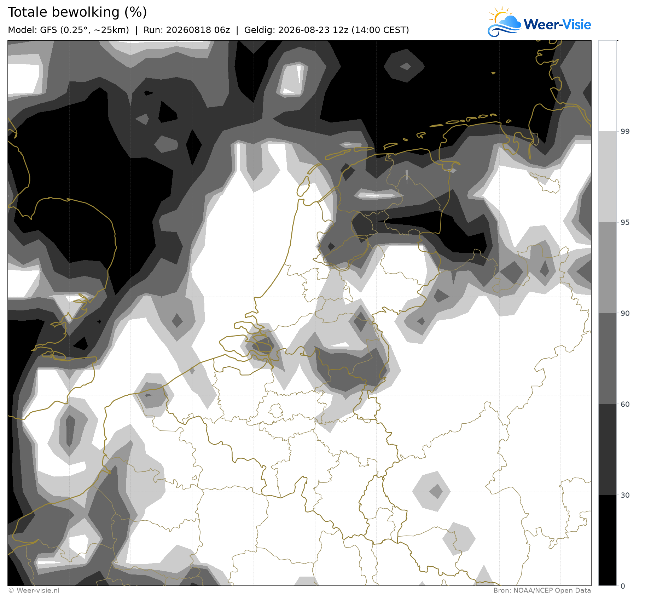Click the Model: GFS (0.25°, ~25km) label
Image resolution: width=645 pixels, height=595 pixels.
tap(68, 30)
